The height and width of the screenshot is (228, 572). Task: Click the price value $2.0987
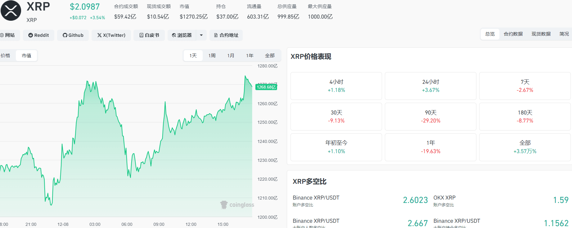pos(85,7)
